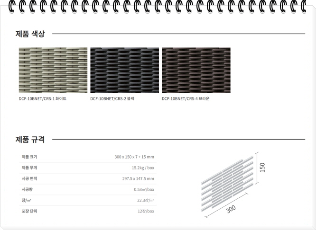Viewport: 316px width, 230px height.
Task: Select the 포장 단위 row label
Action: [29, 211]
